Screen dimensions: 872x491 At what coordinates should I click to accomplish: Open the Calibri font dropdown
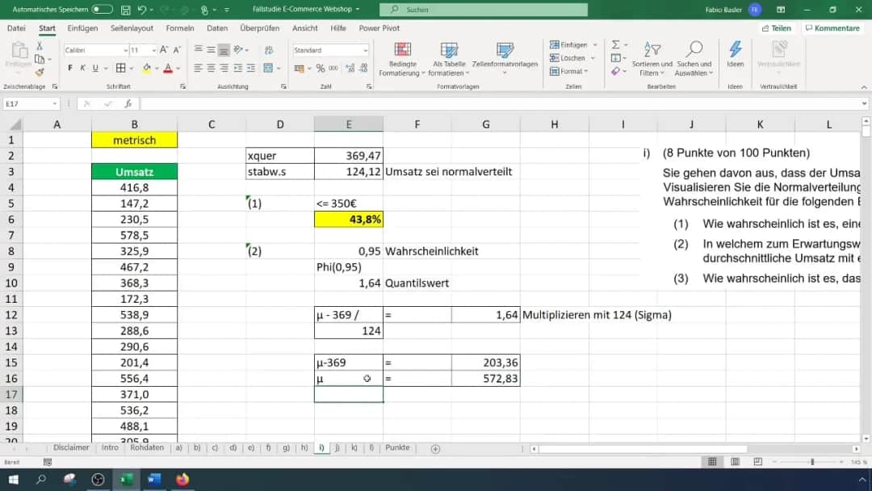(x=126, y=50)
